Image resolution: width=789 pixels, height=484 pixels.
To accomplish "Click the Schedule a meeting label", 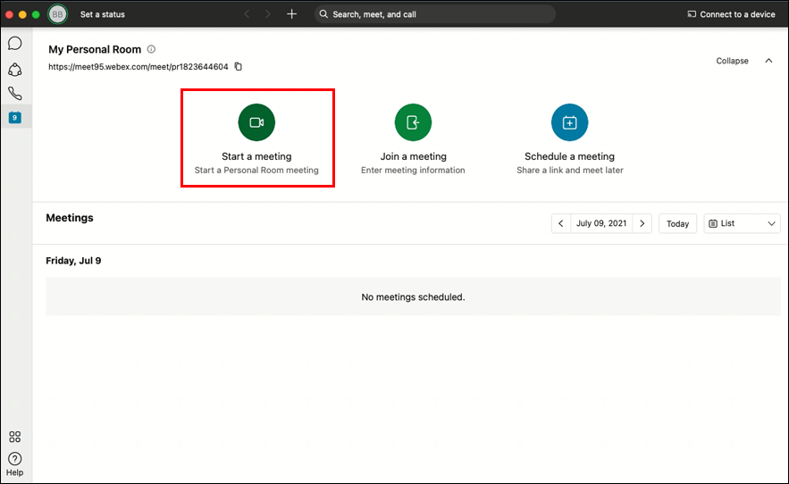I will pyautogui.click(x=569, y=156).
